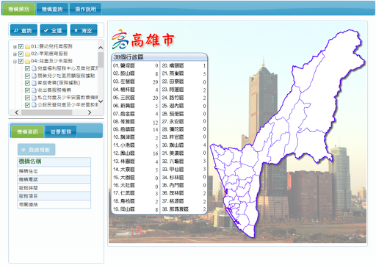
Task: Click the tree list's horizontal scrollbar thumb
Action: point(46,112)
